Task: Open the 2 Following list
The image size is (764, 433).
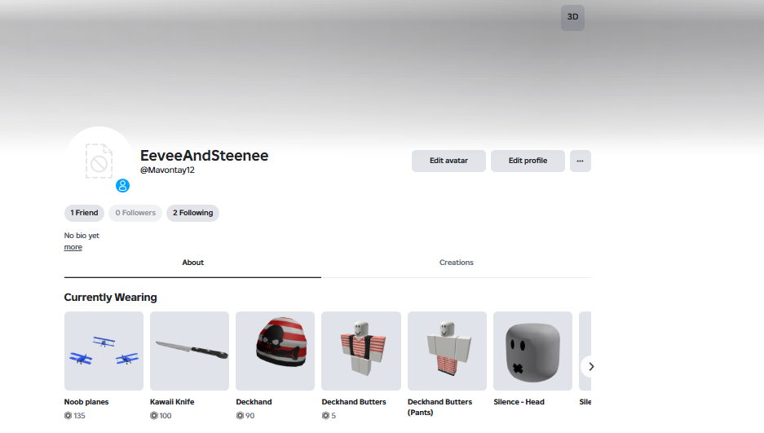Action: 193,213
